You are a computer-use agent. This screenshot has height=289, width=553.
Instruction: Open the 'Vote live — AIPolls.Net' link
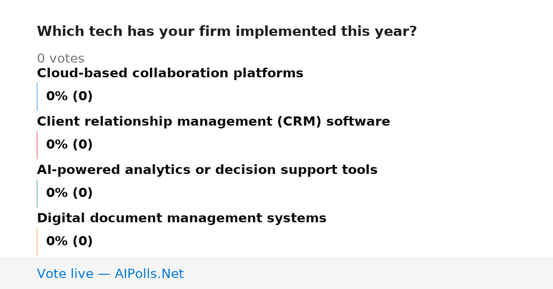110,274
